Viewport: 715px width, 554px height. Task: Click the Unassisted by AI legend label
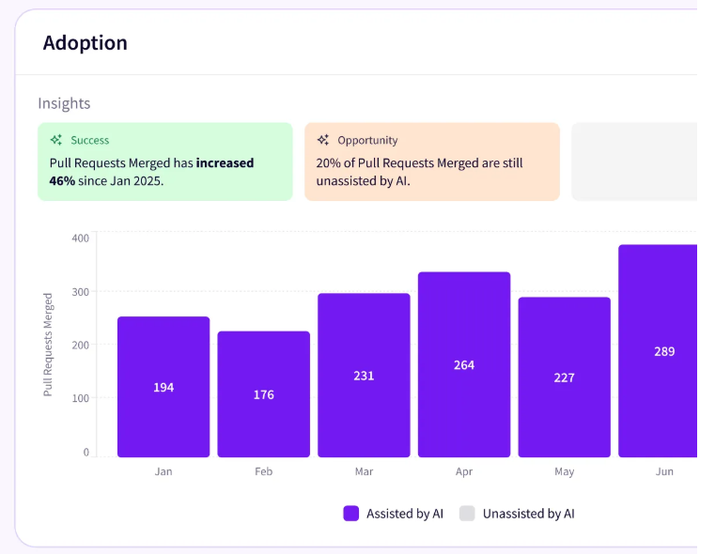click(x=528, y=514)
